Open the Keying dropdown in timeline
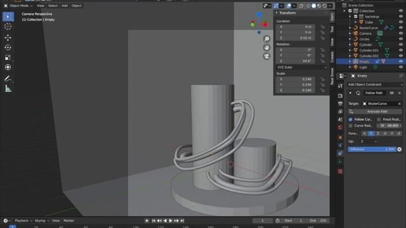The width and height of the screenshot is (406, 228). point(42,221)
